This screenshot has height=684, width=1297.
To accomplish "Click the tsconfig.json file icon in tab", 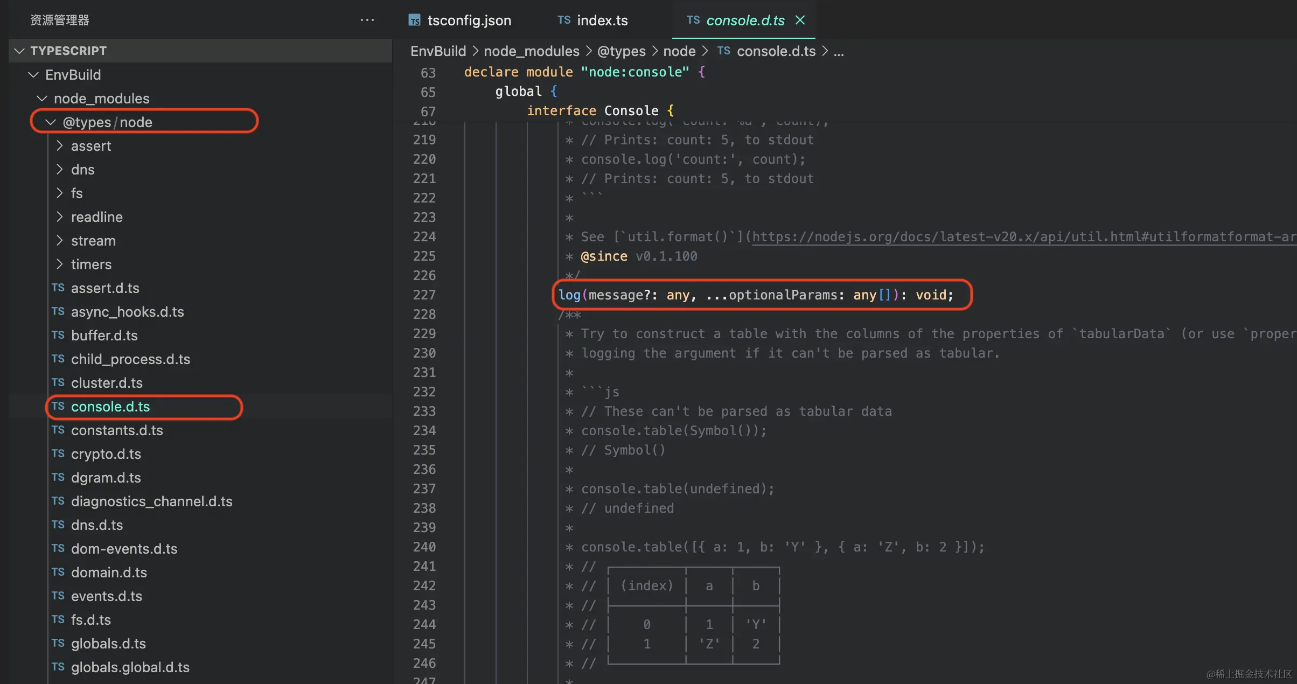I will coord(414,20).
